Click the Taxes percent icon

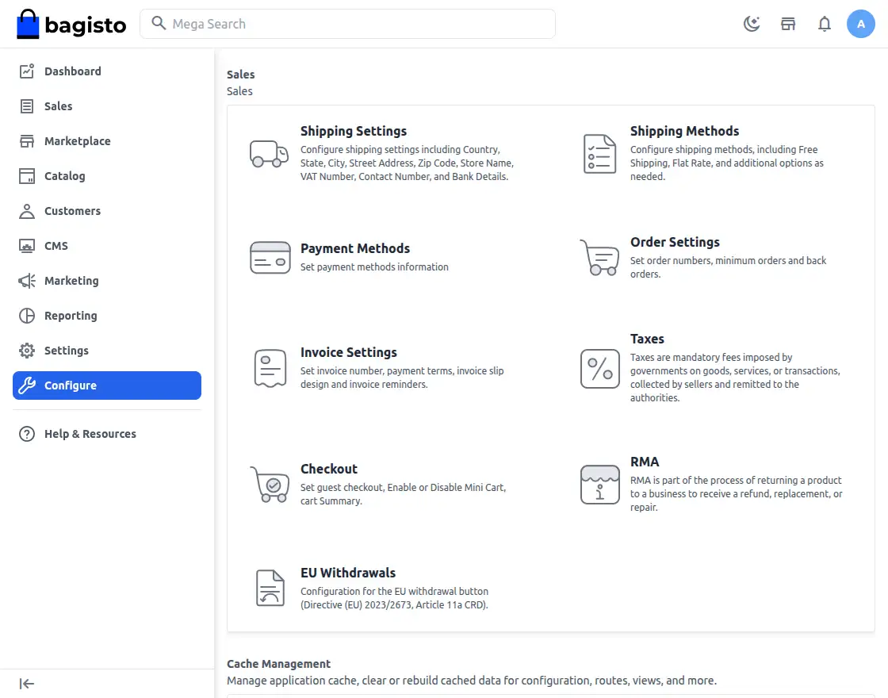[x=599, y=368]
